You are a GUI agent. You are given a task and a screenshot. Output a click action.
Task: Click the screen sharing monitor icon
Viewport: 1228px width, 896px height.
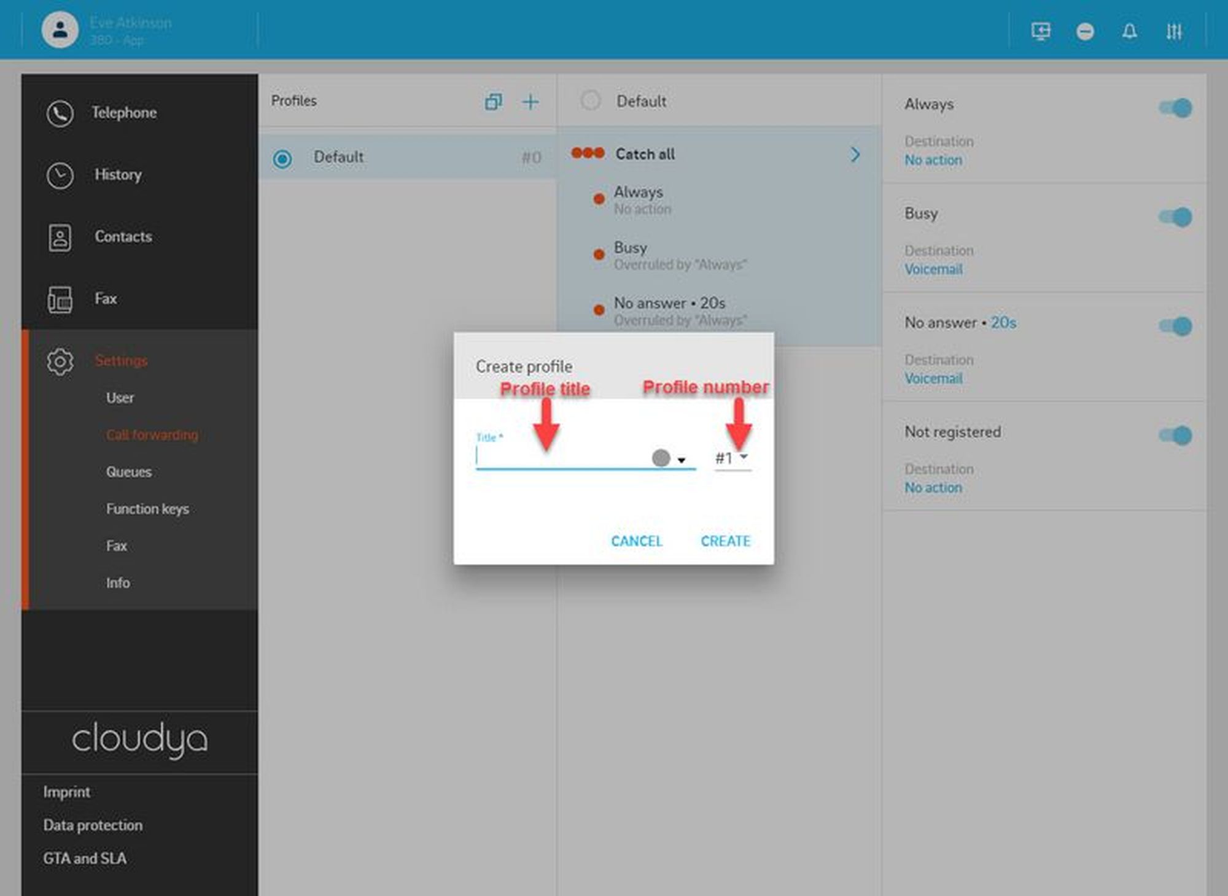click(1041, 31)
